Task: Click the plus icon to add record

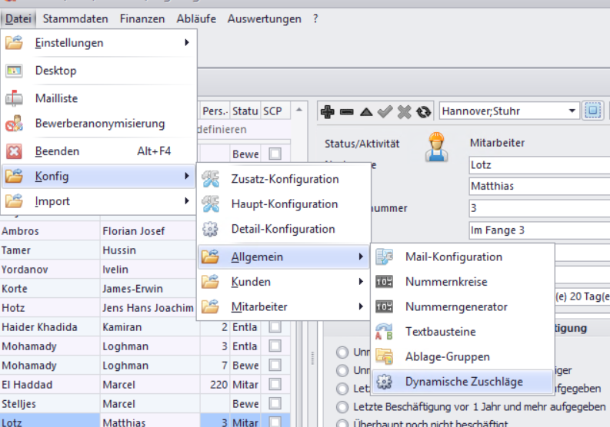Action: pyautogui.click(x=327, y=111)
